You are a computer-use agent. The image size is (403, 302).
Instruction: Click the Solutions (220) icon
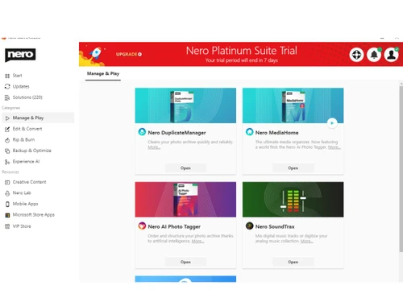pos(7,97)
